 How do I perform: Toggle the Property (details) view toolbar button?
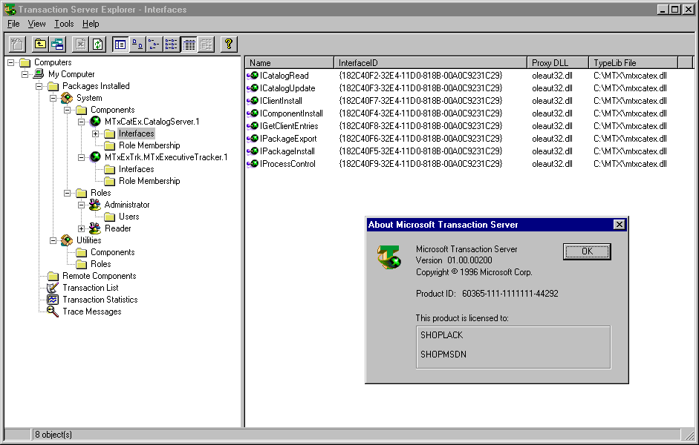tap(189, 44)
